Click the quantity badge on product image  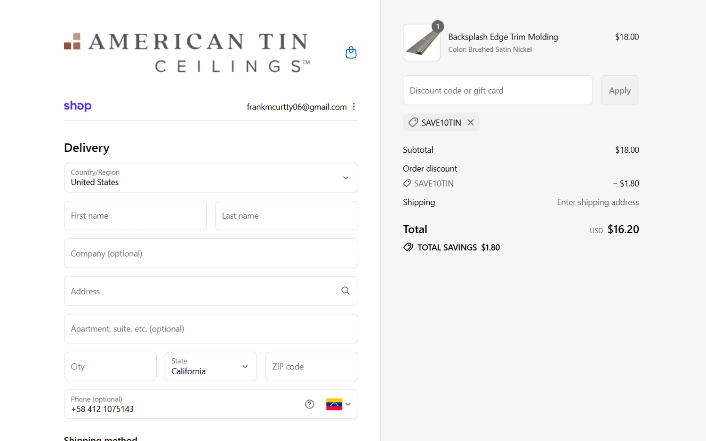click(x=438, y=27)
